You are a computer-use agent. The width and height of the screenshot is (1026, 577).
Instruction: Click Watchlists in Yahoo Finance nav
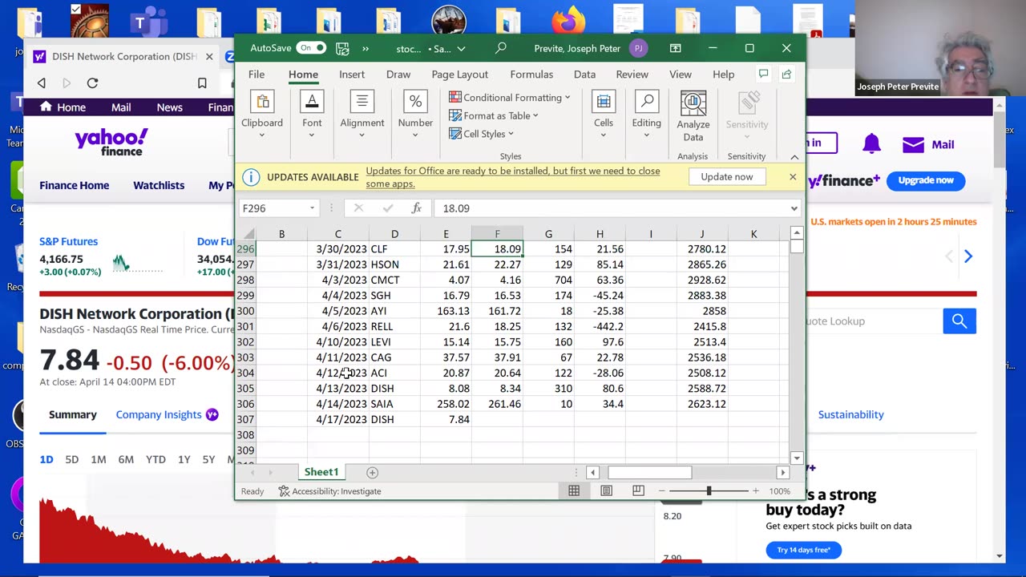(x=159, y=185)
